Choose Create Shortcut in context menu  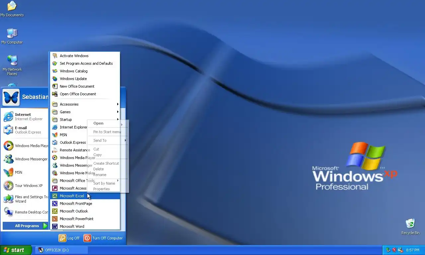click(x=106, y=163)
